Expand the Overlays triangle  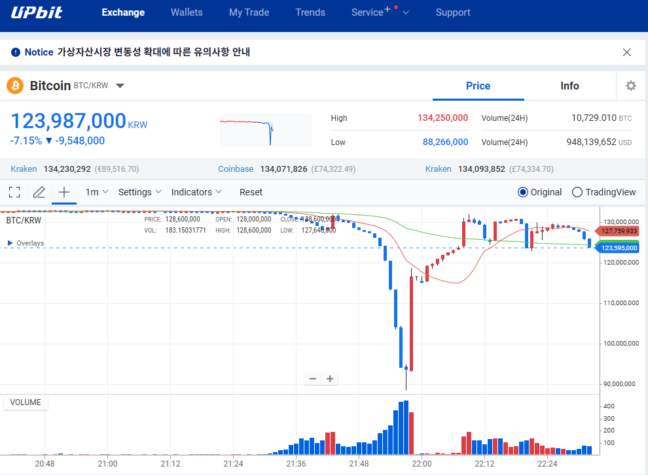pyautogui.click(x=10, y=243)
